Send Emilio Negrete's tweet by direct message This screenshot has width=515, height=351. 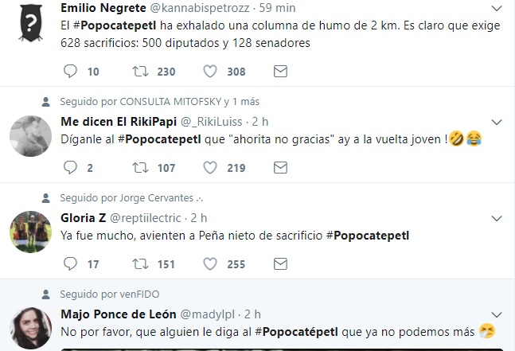click(280, 72)
